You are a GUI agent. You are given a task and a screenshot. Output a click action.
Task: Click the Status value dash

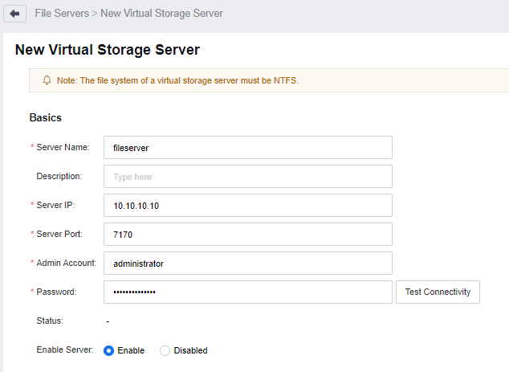click(x=108, y=321)
